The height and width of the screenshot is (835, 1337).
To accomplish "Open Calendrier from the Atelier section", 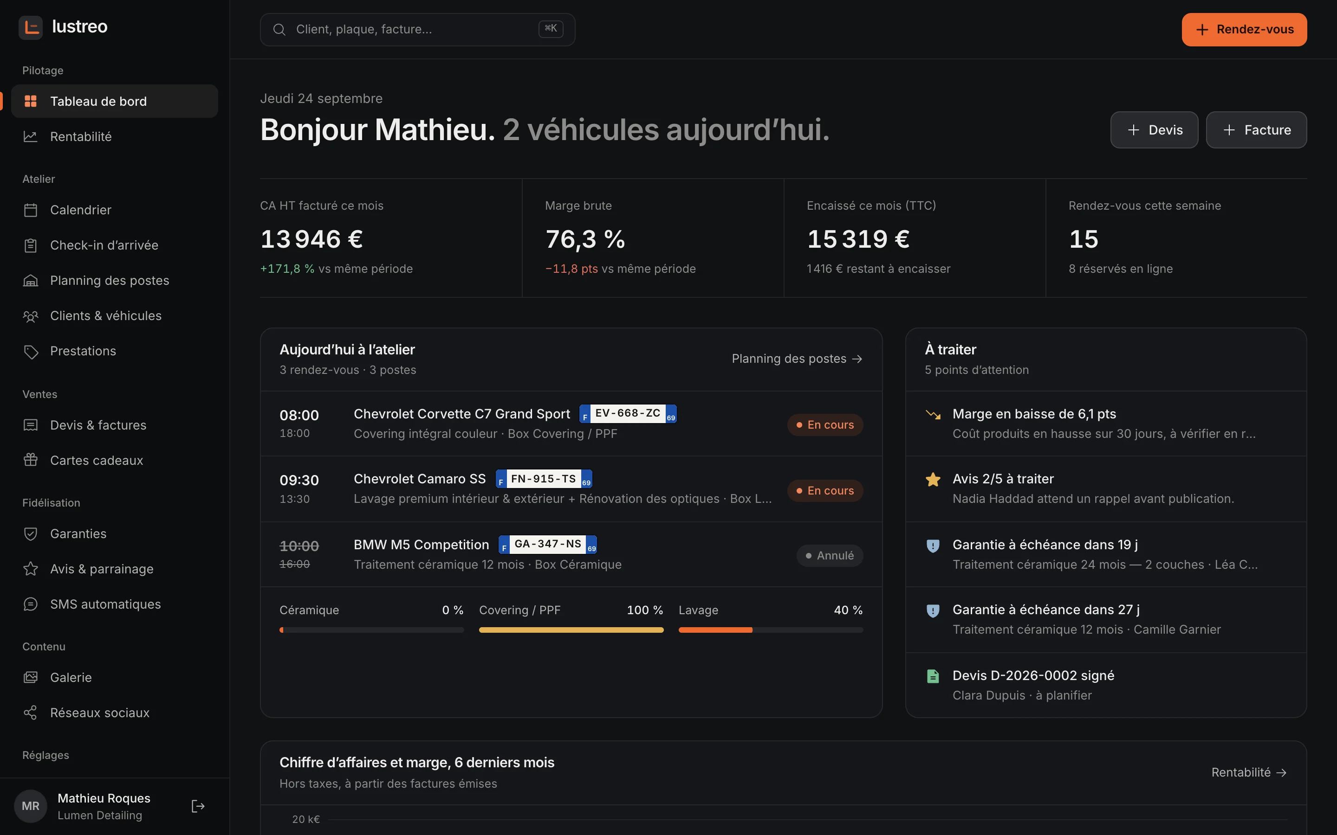I will click(114, 210).
